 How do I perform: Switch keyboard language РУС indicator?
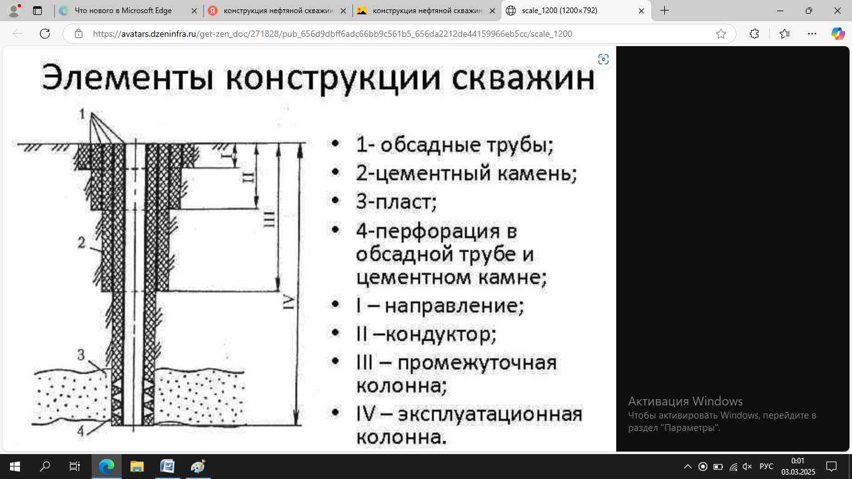pyautogui.click(x=767, y=467)
